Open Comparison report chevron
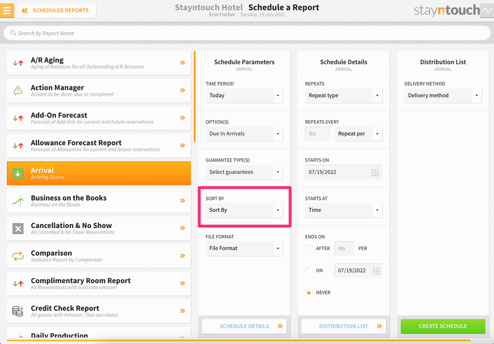This screenshot has height=344, width=494. tap(183, 255)
